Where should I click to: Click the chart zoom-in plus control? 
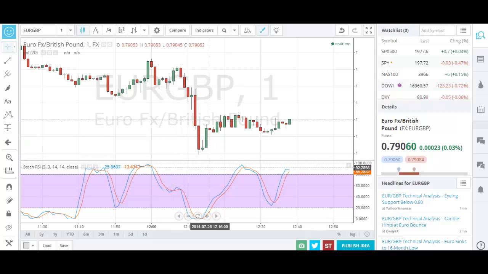(207, 216)
